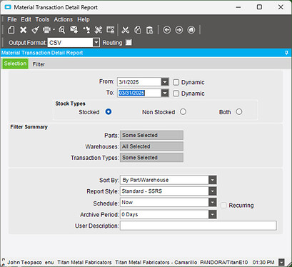Open the Tools menu
Screen dimensions: 292x267
point(42,19)
